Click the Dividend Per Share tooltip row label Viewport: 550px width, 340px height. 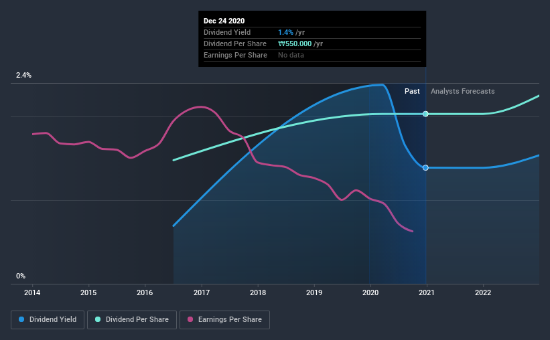pos(235,44)
